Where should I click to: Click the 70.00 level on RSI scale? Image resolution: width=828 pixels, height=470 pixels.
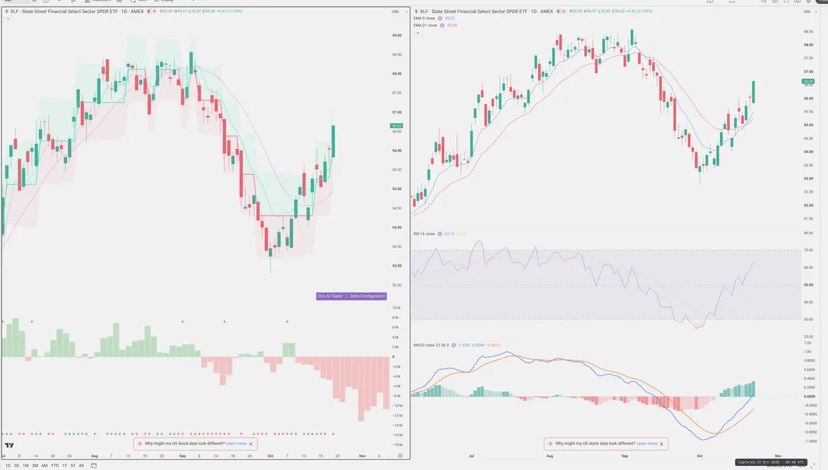coord(807,249)
